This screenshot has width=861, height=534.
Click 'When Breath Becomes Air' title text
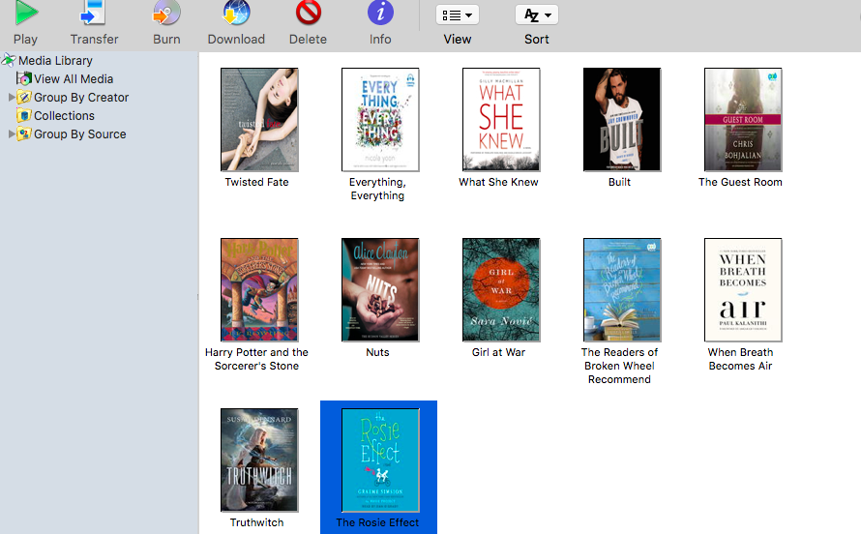tap(740, 359)
